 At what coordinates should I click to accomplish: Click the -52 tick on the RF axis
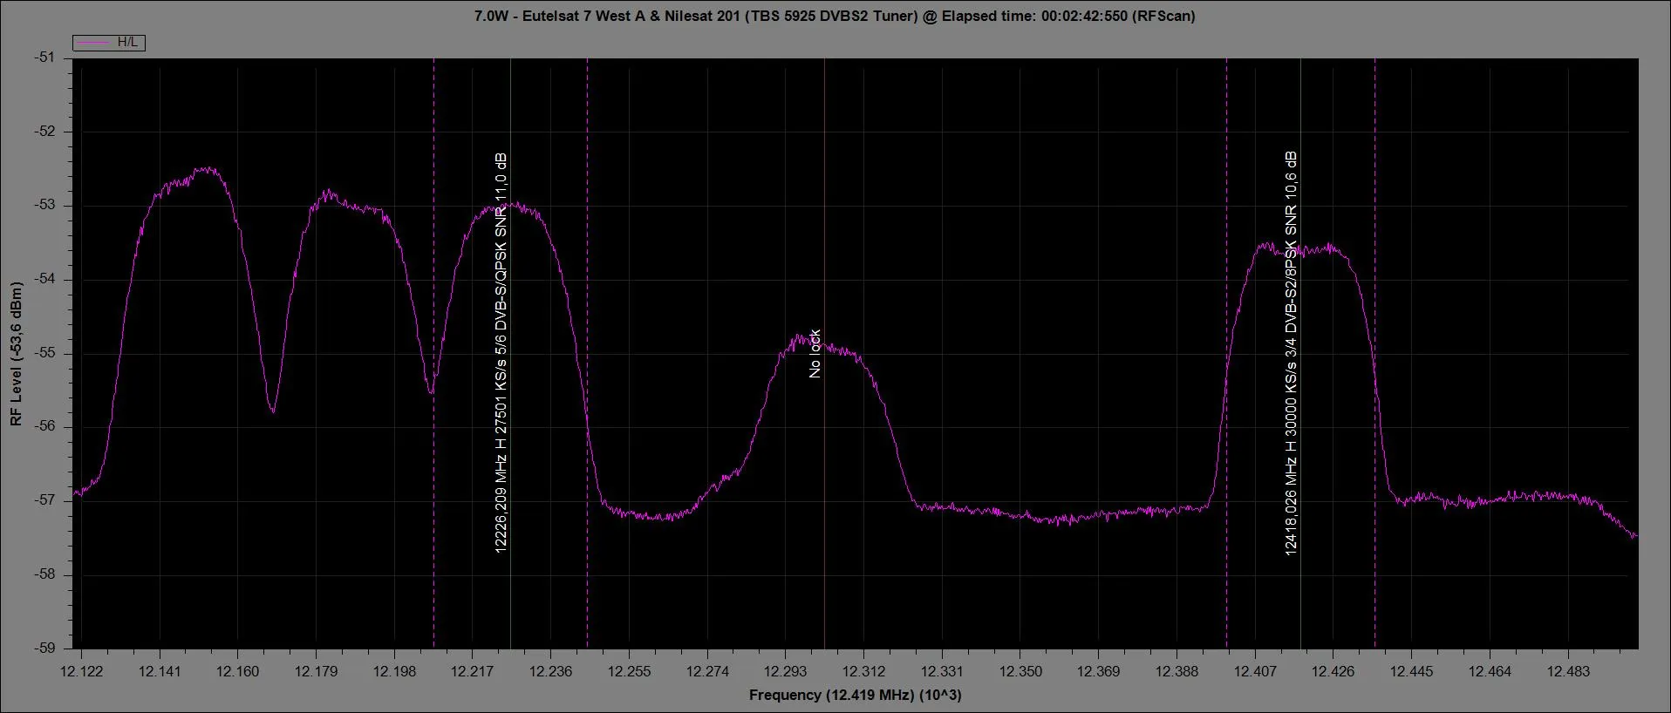coord(44,132)
